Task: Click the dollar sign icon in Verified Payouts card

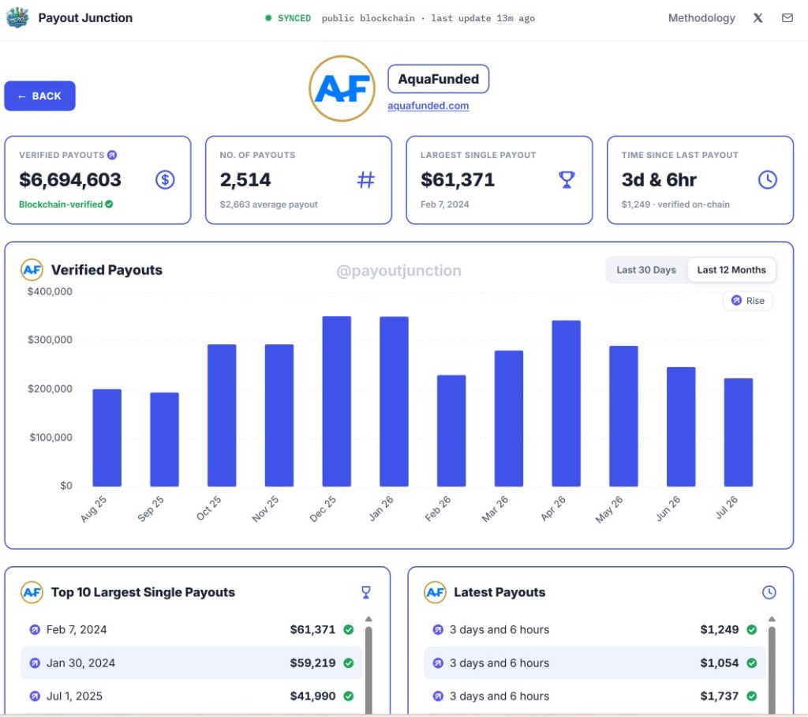Action: [x=165, y=179]
